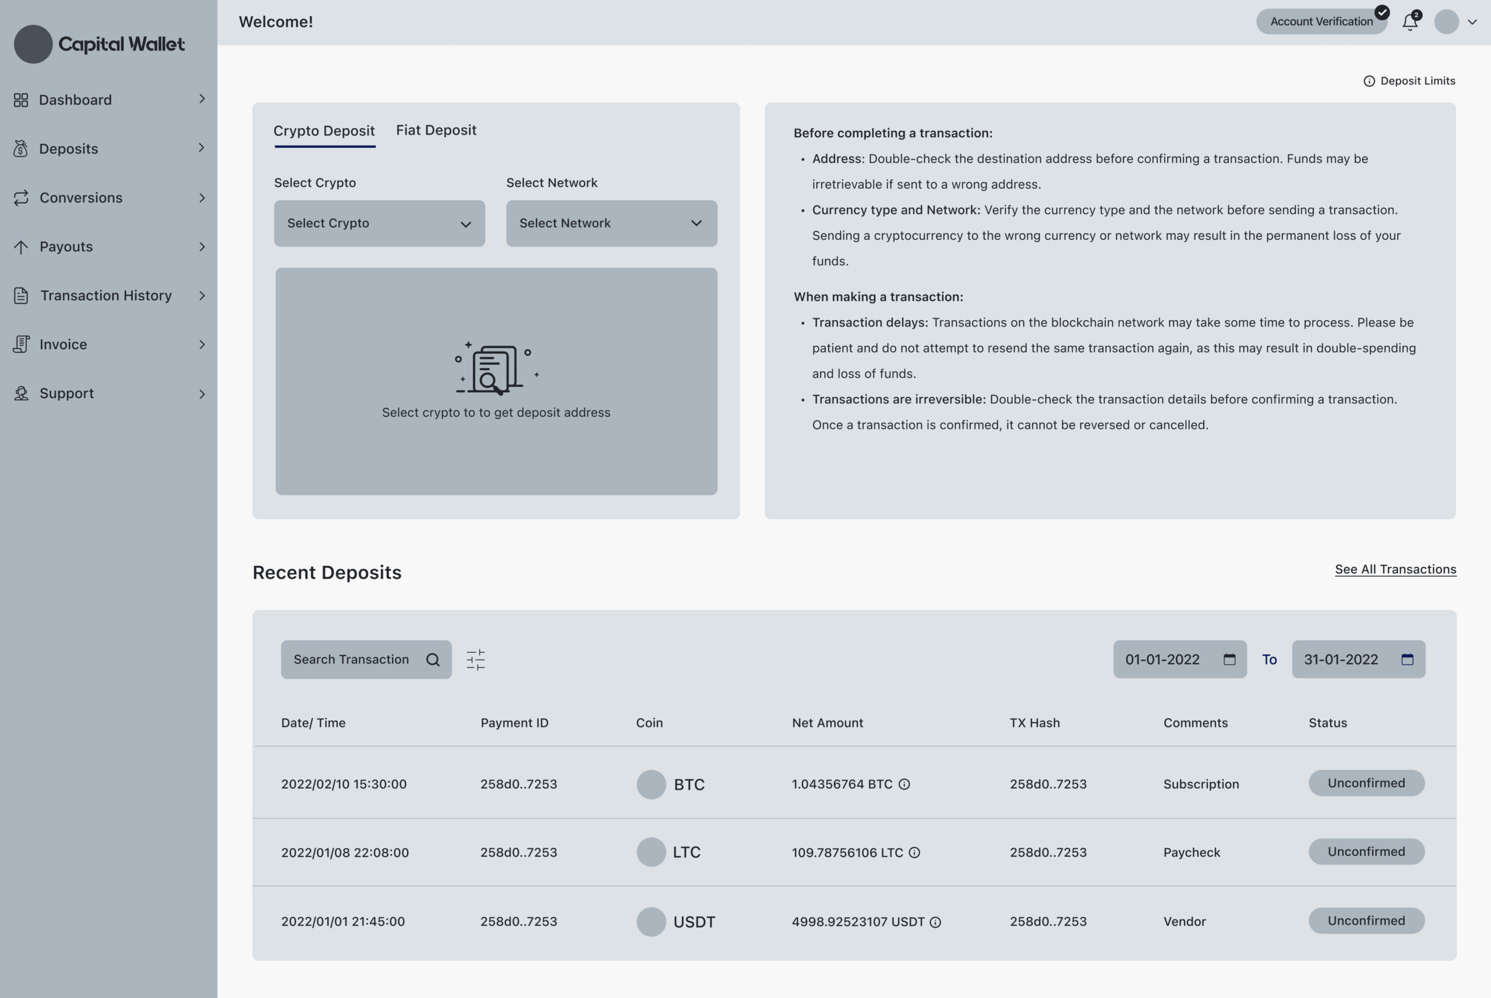Click Unconfirmed status for LTC deposit
The height and width of the screenshot is (998, 1491).
tap(1366, 851)
